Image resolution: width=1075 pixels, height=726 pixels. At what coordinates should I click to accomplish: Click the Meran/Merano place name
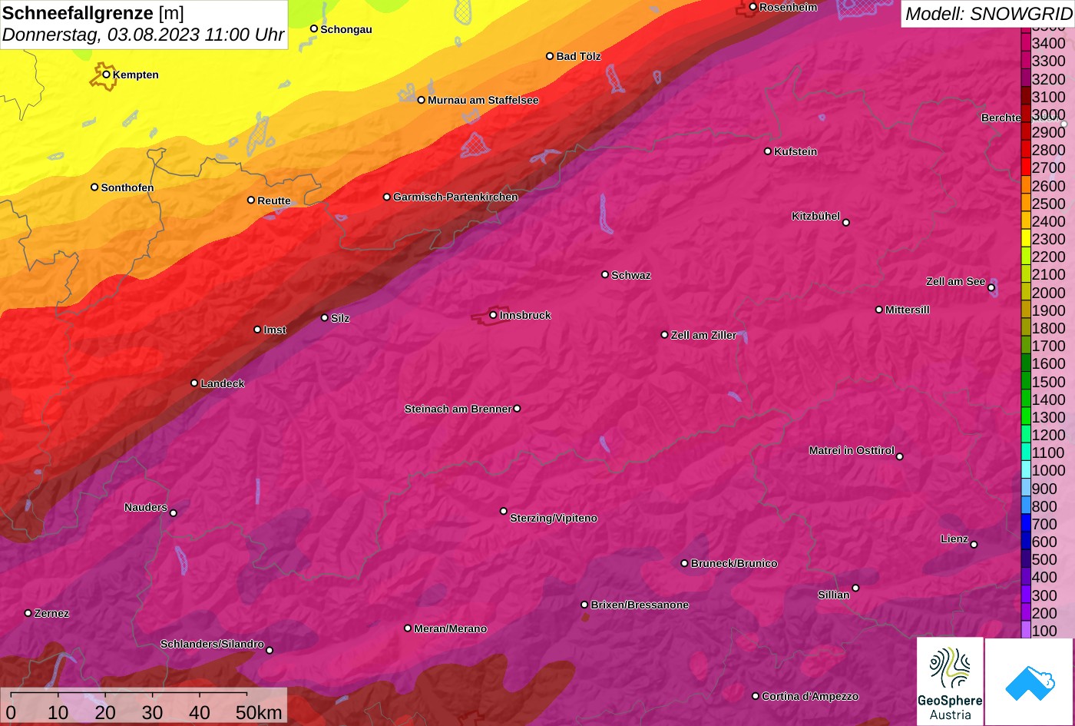[451, 629]
